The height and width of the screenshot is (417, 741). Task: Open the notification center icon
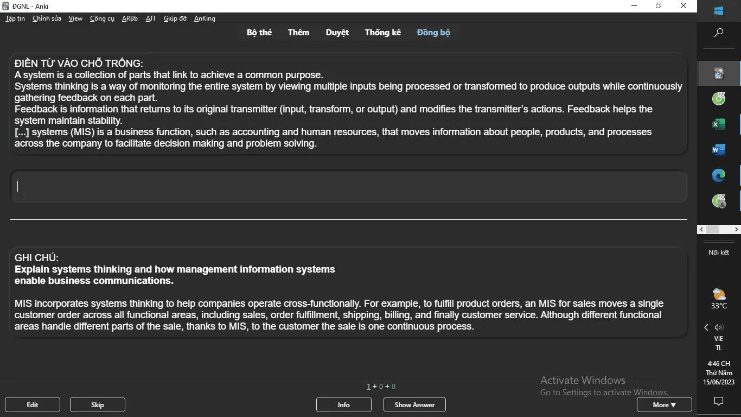pyautogui.click(x=719, y=401)
